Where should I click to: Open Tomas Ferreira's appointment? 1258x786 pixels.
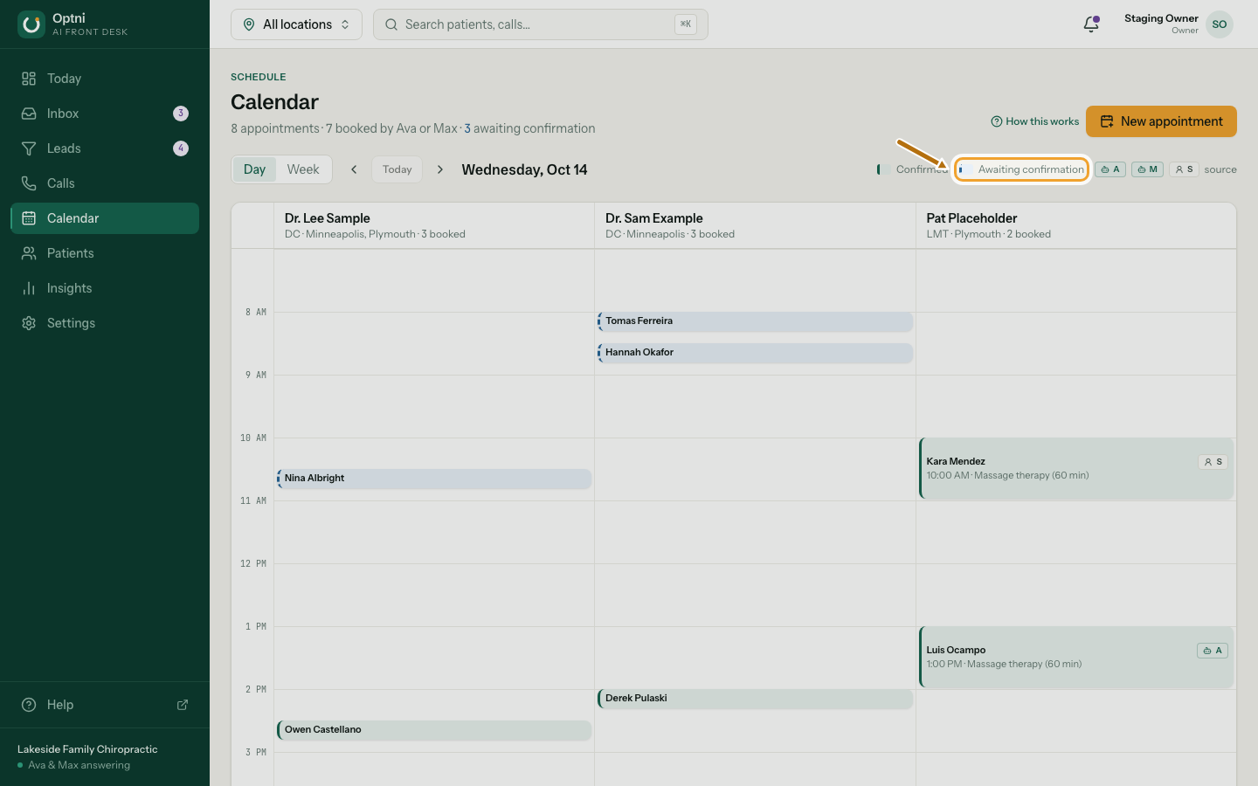click(756, 321)
